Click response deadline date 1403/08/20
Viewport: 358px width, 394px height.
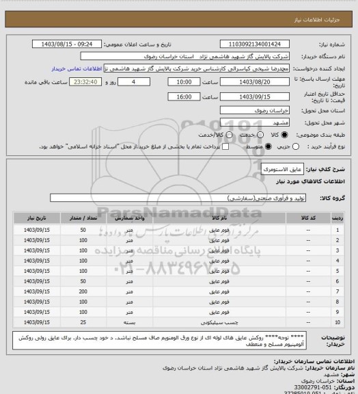pyautogui.click(x=255, y=82)
